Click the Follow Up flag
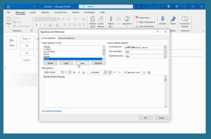The width and height of the screenshot is (211, 139). pyautogui.click(x=137, y=18)
